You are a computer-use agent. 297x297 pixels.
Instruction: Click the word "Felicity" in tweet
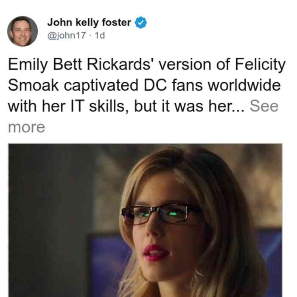tap(260, 64)
